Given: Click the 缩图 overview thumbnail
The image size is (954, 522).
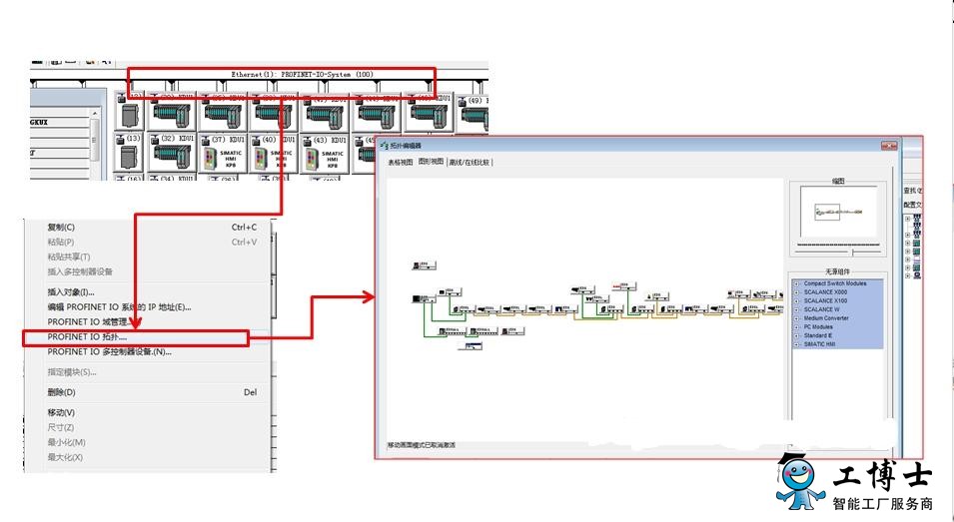Looking at the screenshot, I should coord(838,212).
